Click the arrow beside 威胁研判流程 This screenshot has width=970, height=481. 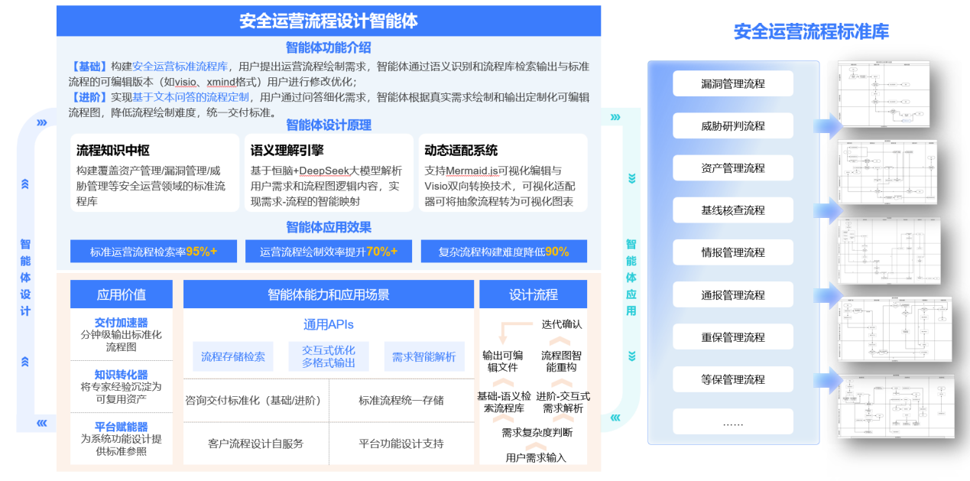click(x=828, y=126)
